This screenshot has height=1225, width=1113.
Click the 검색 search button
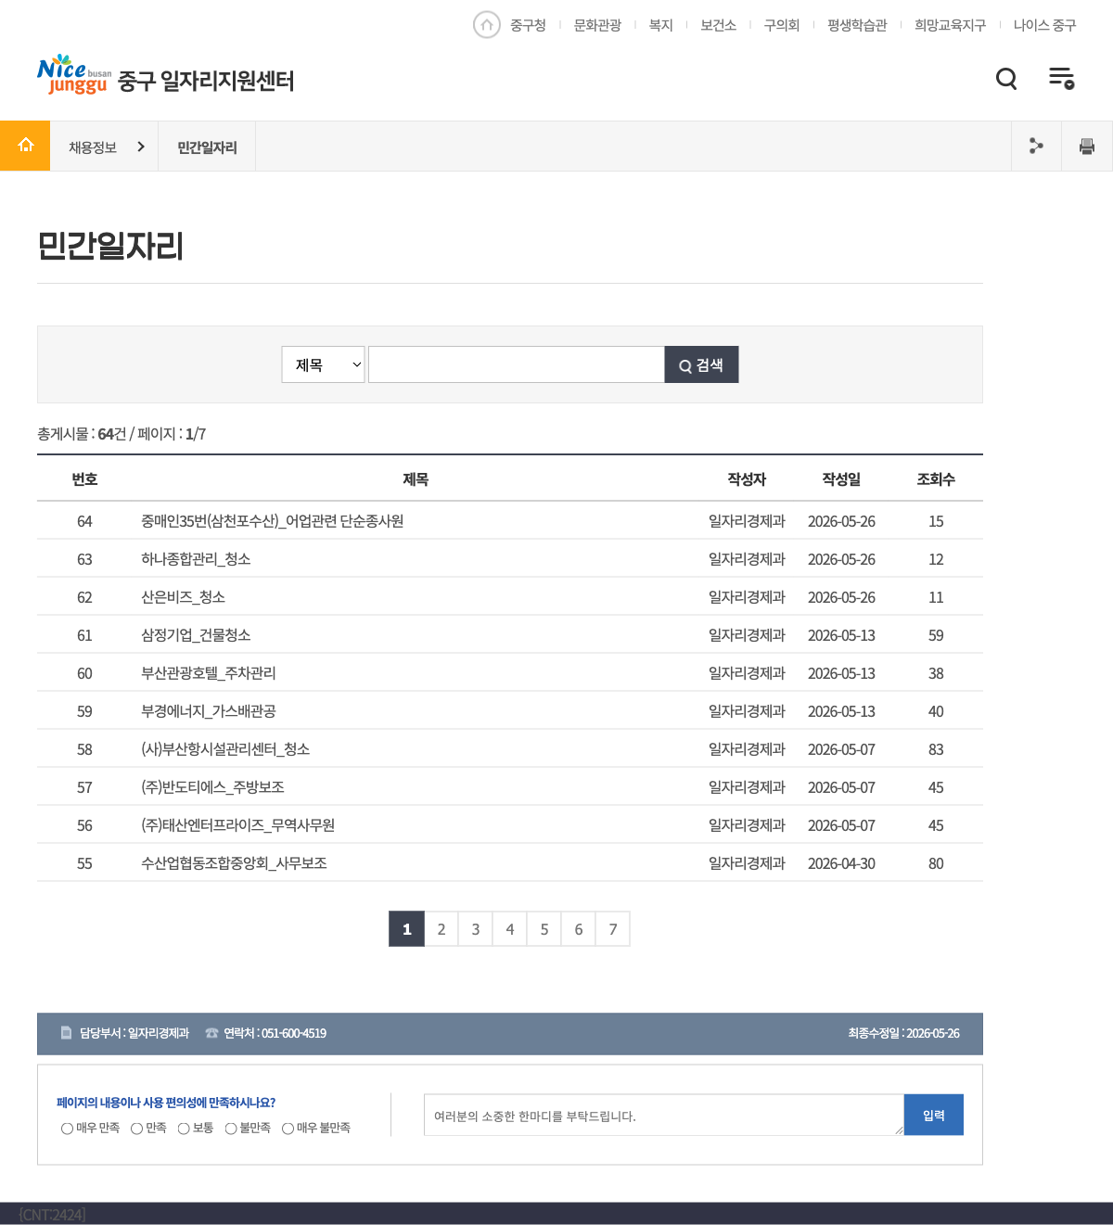(701, 364)
